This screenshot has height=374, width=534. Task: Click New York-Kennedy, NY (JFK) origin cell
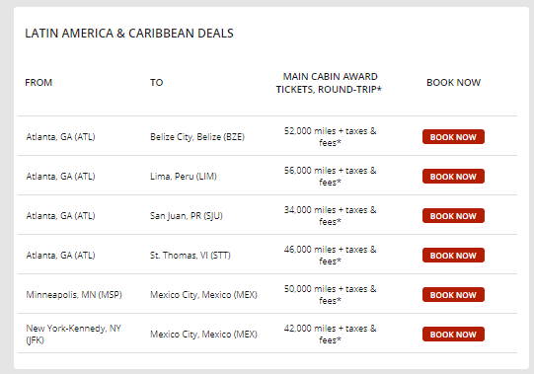tap(74, 335)
